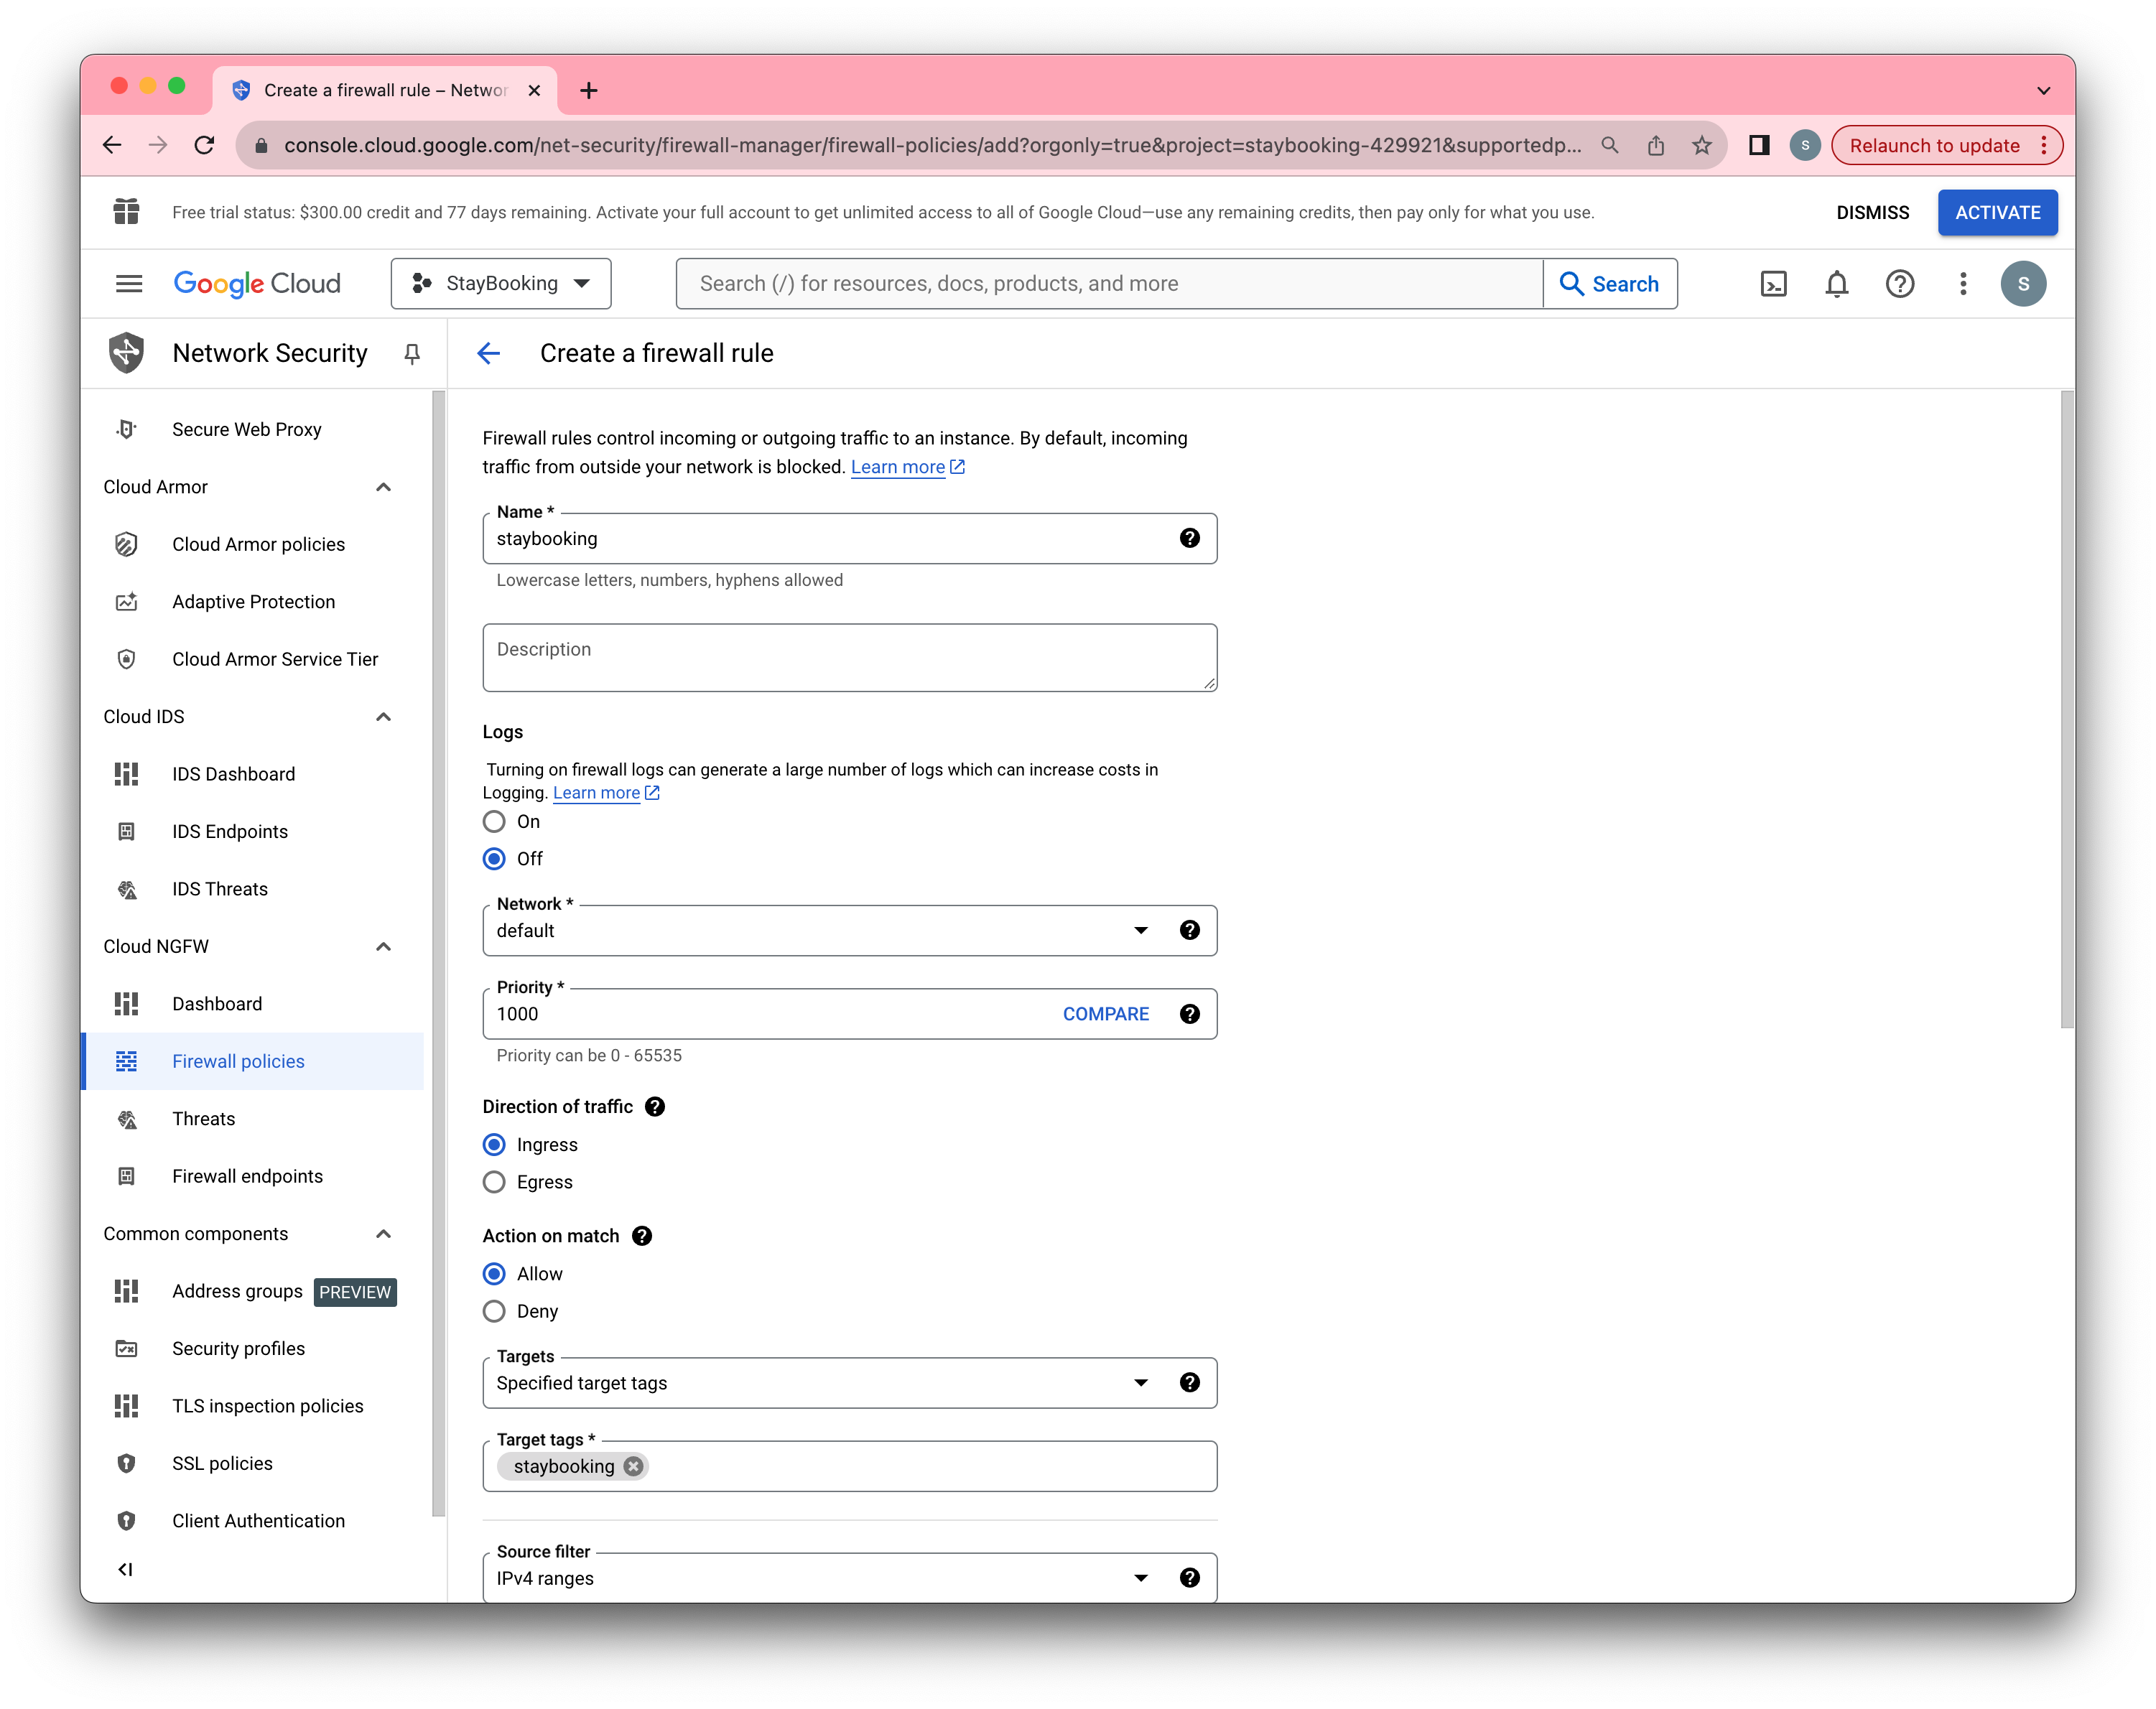Click into the Description text area
2156x1709 pixels.
tap(848, 657)
